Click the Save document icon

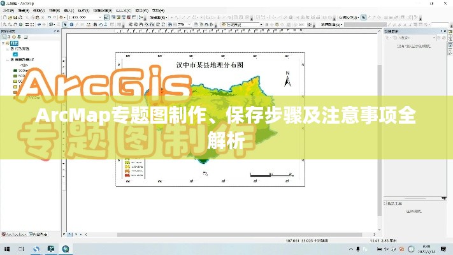click(15, 18)
